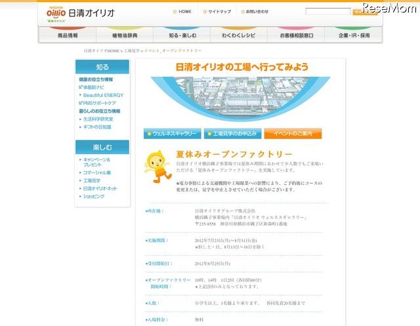
Task: Follow the 日清オイリオHOME breadcrumb link
Action: pos(102,51)
